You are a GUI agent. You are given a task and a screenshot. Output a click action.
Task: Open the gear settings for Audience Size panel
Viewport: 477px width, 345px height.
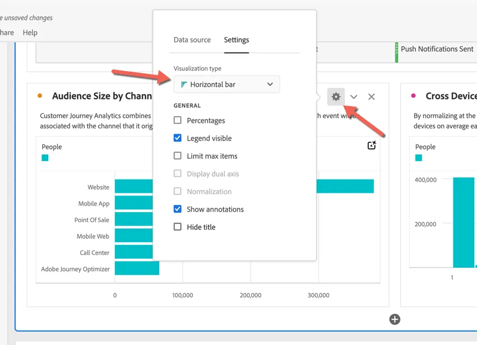tap(336, 97)
